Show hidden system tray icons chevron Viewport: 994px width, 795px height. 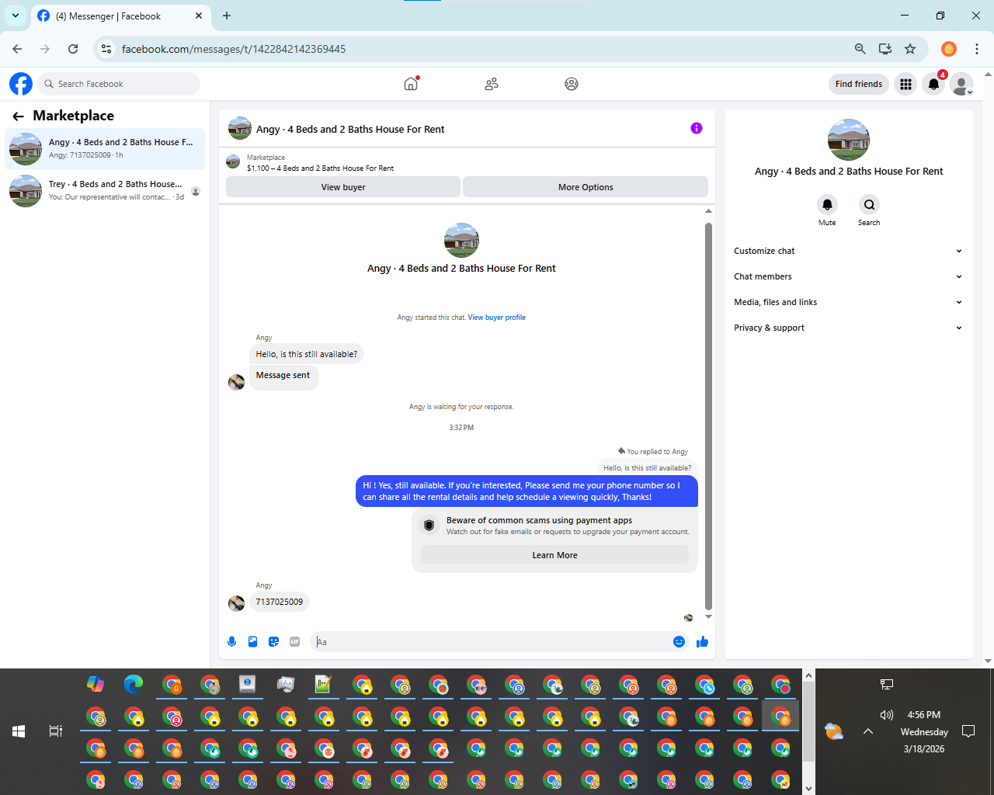click(x=868, y=731)
